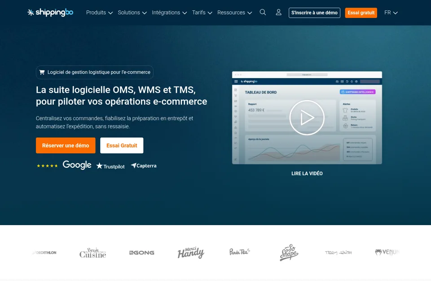Image resolution: width=431 pixels, height=287 pixels.
Task: Click the So Shape logo
Action: click(x=289, y=252)
